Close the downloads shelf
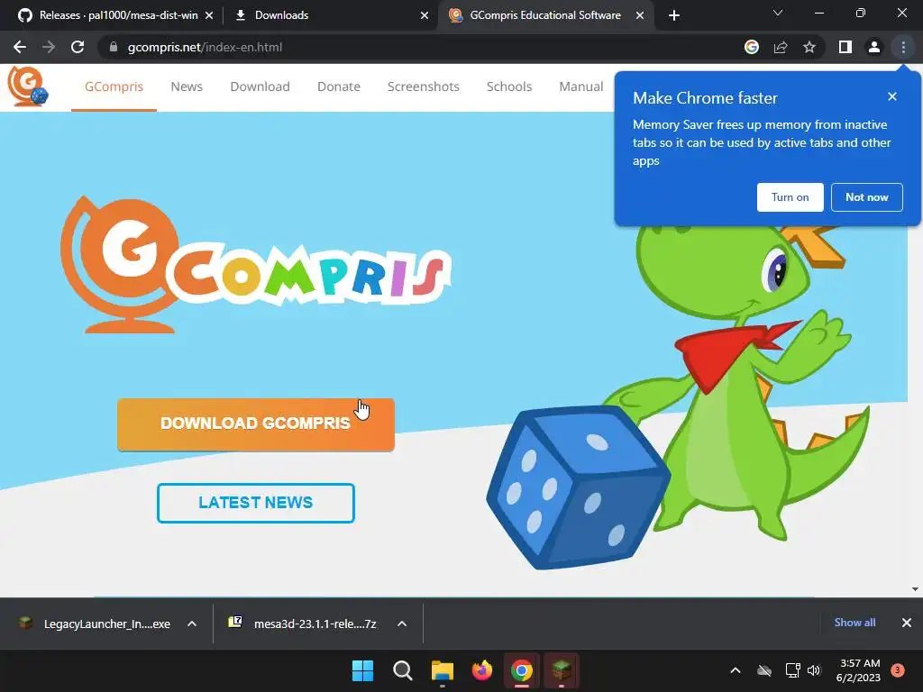The image size is (923, 692). point(907,623)
